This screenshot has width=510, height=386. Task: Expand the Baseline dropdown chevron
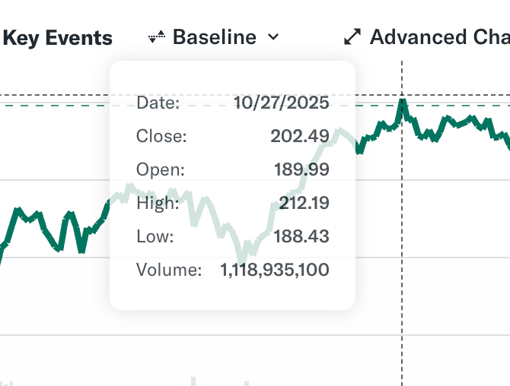point(274,37)
